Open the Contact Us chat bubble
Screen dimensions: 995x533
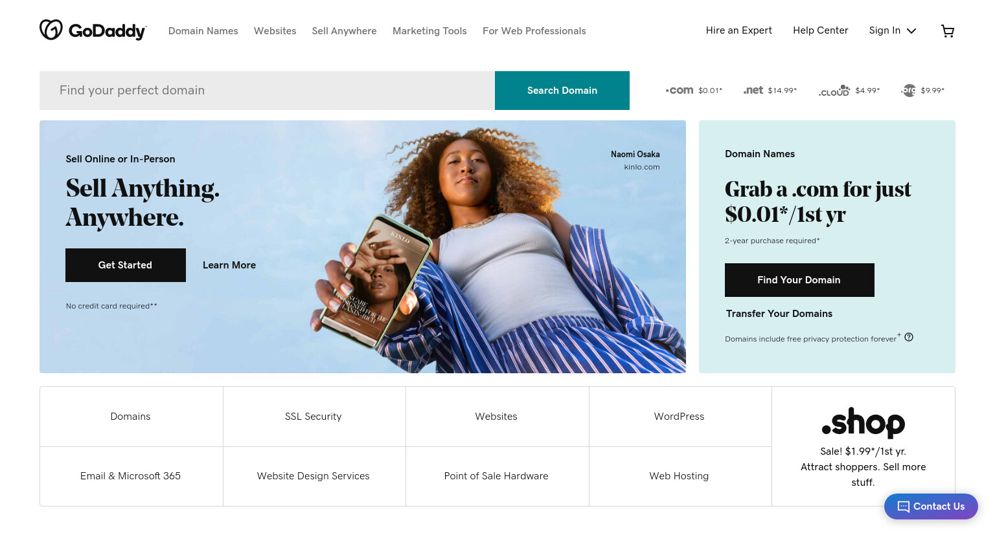931,506
